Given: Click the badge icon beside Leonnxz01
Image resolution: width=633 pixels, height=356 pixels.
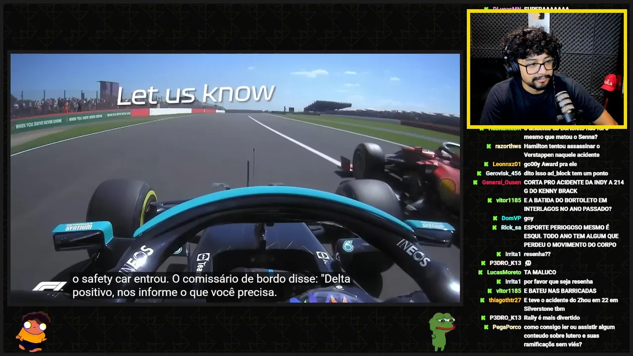Looking at the screenshot, I should 486,164.
